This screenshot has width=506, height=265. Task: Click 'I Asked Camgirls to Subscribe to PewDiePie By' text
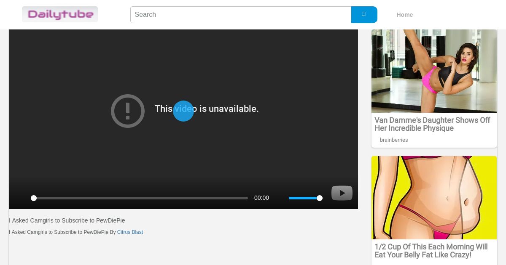pyautogui.click(x=62, y=232)
